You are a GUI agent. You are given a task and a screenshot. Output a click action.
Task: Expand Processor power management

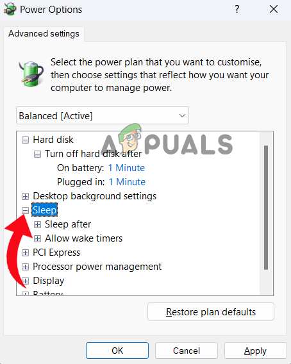click(25, 267)
